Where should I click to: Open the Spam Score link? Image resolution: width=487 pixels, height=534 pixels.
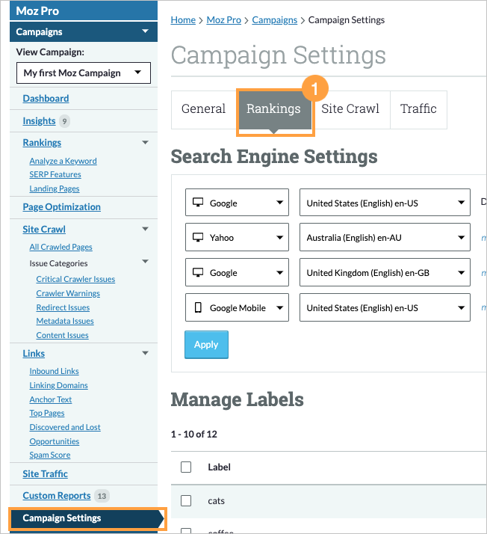point(50,455)
